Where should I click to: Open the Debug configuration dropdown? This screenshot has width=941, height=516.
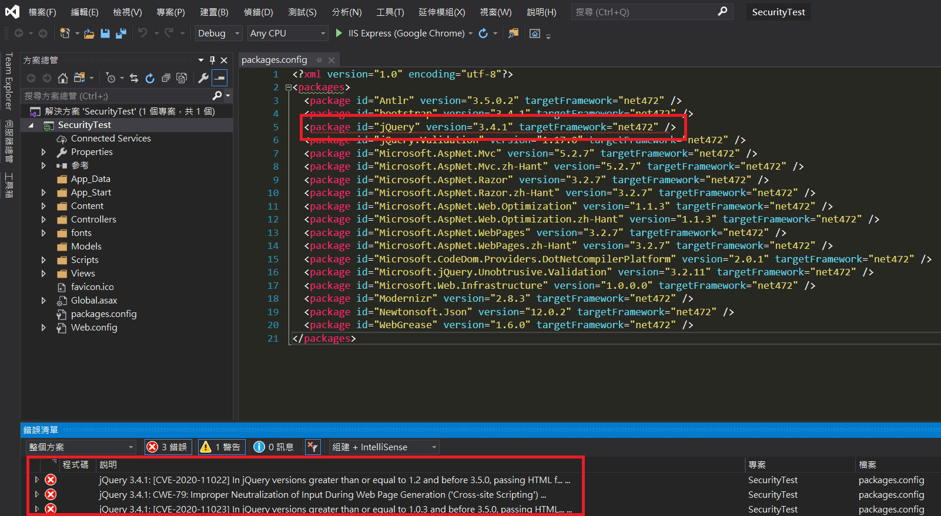(219, 33)
